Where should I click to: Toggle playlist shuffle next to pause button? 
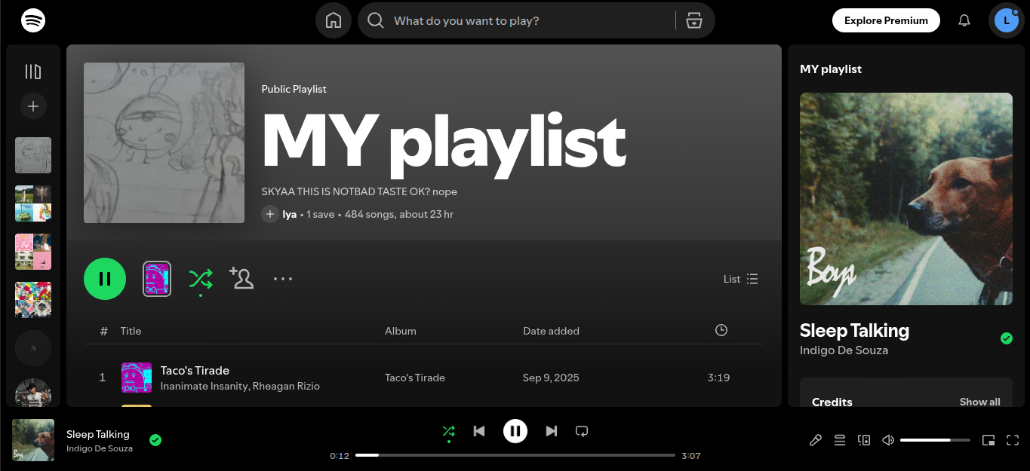click(200, 279)
